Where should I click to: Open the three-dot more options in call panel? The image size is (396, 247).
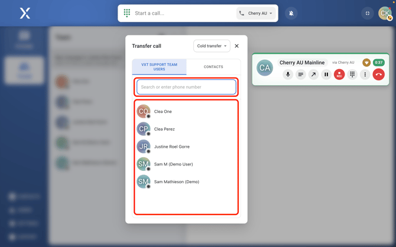click(365, 74)
